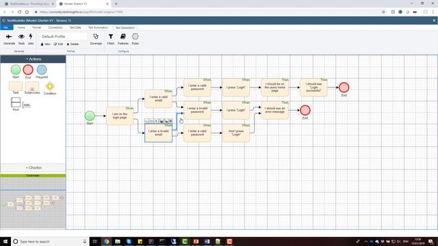Select the 'I enter a valid email' node
This screenshot has width=438, height=246.
pos(158,98)
